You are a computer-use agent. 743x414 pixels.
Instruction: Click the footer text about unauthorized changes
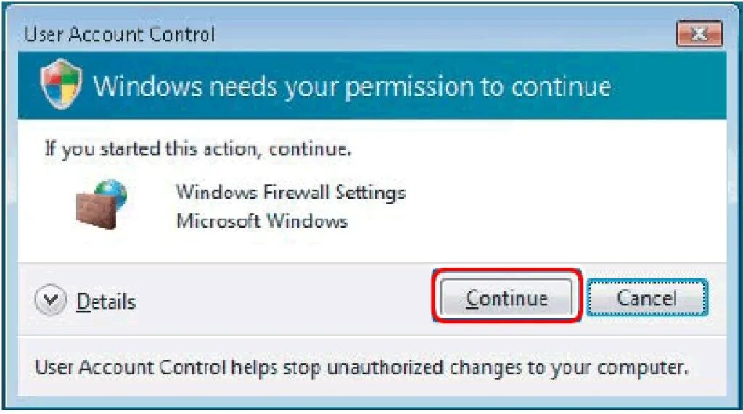coord(361,368)
